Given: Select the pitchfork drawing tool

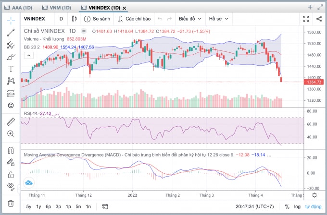Looking at the screenshot, I should [x=11, y=45].
